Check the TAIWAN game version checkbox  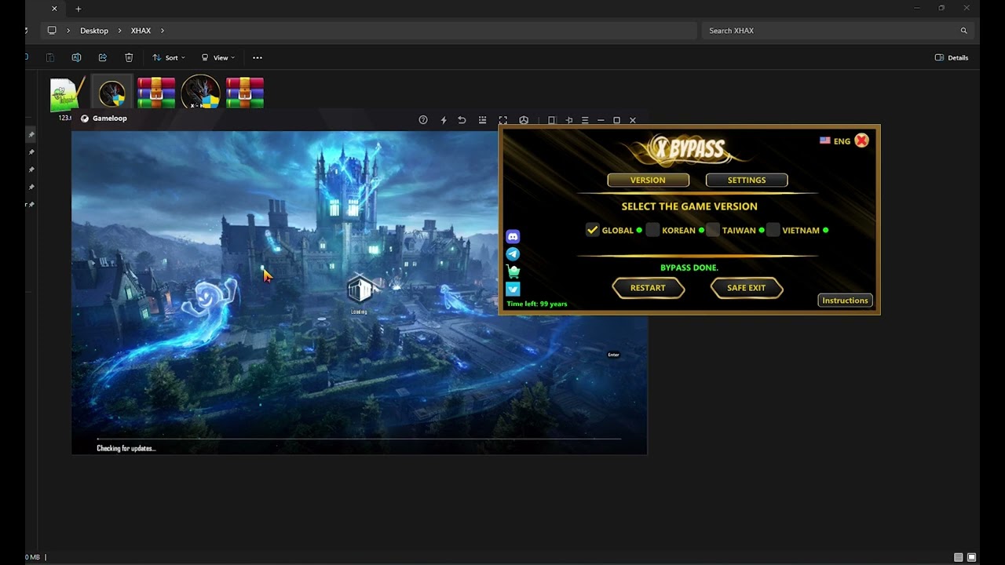712,230
